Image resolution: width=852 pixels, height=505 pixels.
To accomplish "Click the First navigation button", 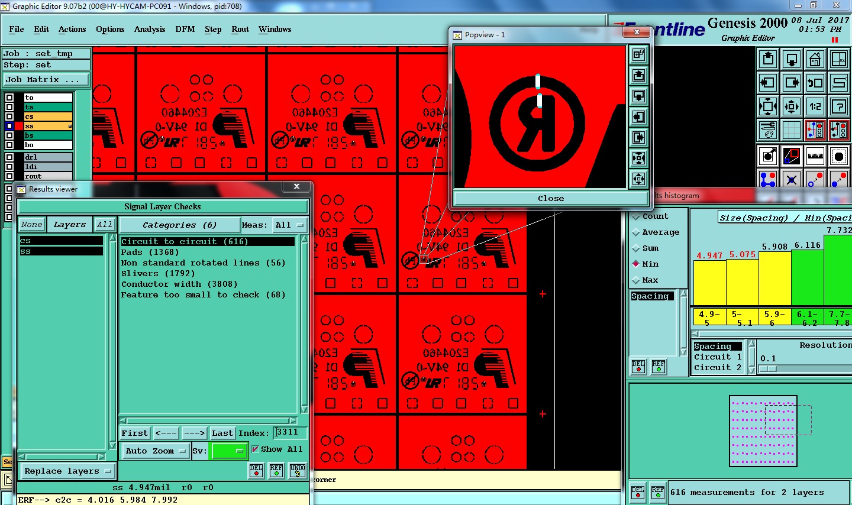I will 135,433.
